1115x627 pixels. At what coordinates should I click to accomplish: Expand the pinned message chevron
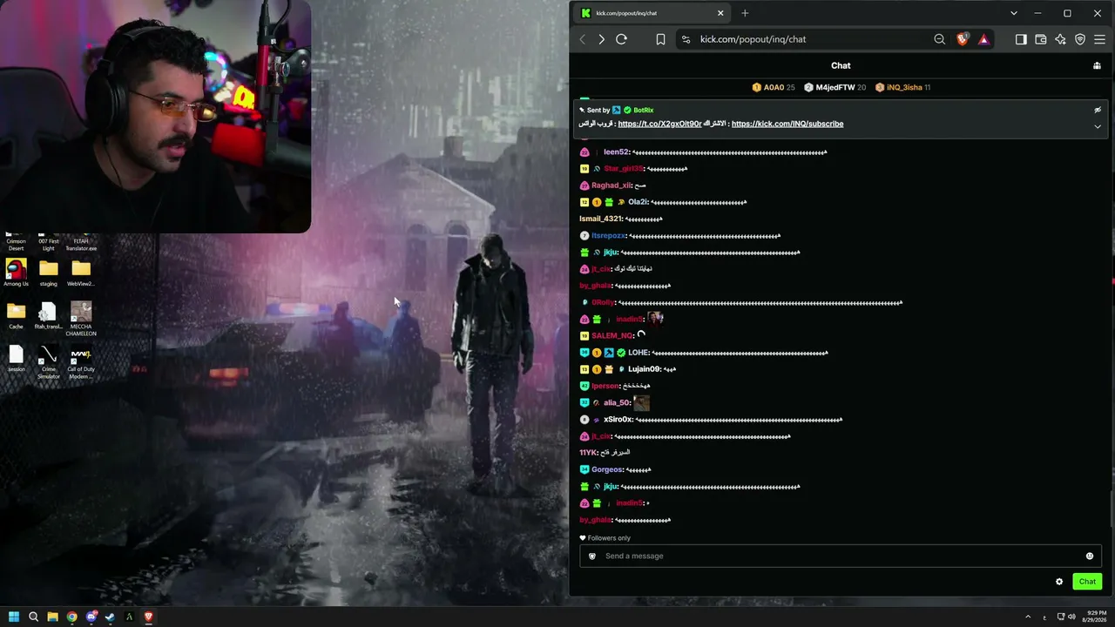(1098, 126)
